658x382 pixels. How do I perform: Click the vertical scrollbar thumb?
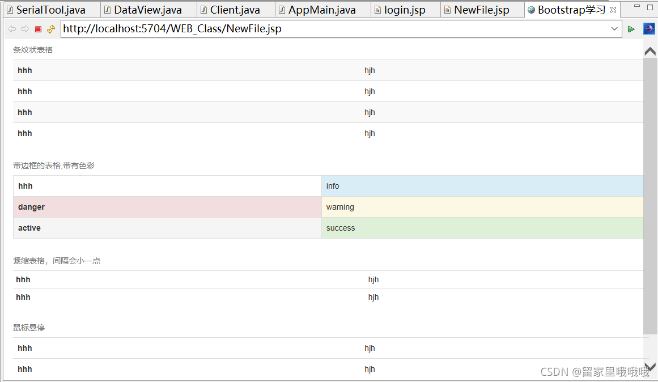(650, 197)
